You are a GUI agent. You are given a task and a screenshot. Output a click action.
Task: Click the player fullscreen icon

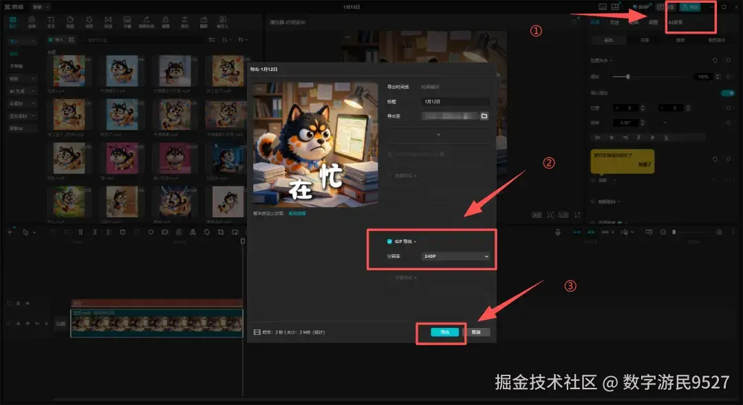577,215
